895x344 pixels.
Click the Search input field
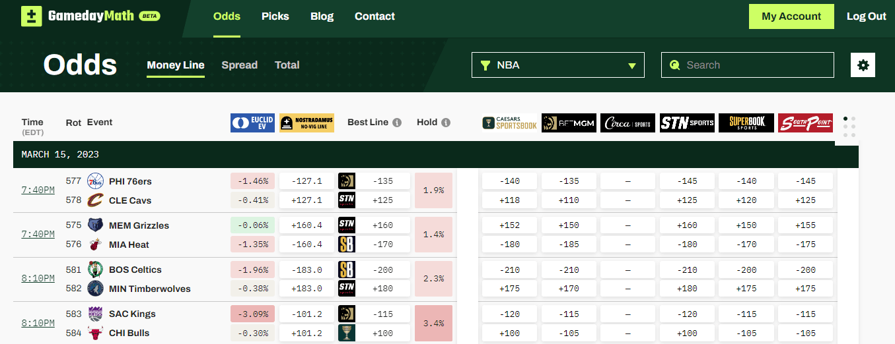click(x=753, y=65)
